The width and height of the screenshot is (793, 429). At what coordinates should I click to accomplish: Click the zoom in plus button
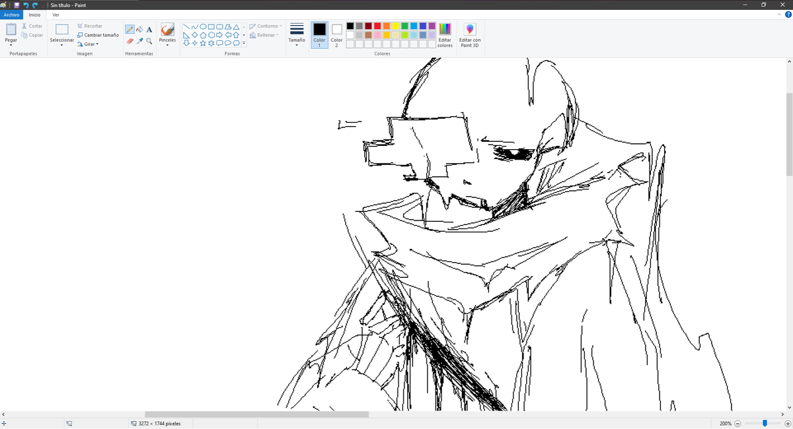click(788, 424)
